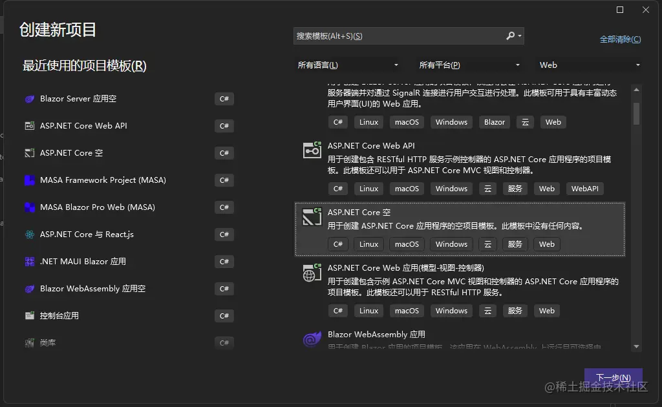
Task: Click the ASP.NET Core 空 icon in recent templates
Action: point(30,153)
